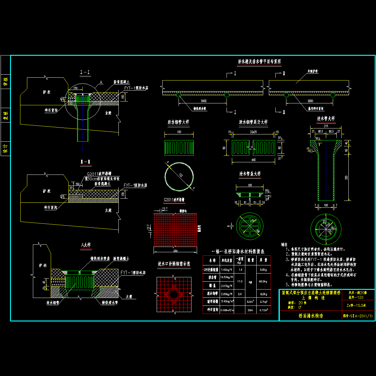Pick the '泄水钢管展开大样' heading
376x376 pixels.
(253, 122)
